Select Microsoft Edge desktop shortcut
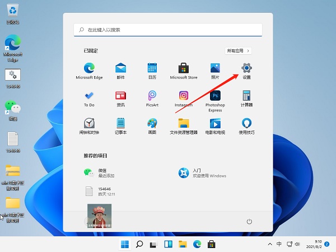This screenshot has height=252, width=336. tap(13, 48)
